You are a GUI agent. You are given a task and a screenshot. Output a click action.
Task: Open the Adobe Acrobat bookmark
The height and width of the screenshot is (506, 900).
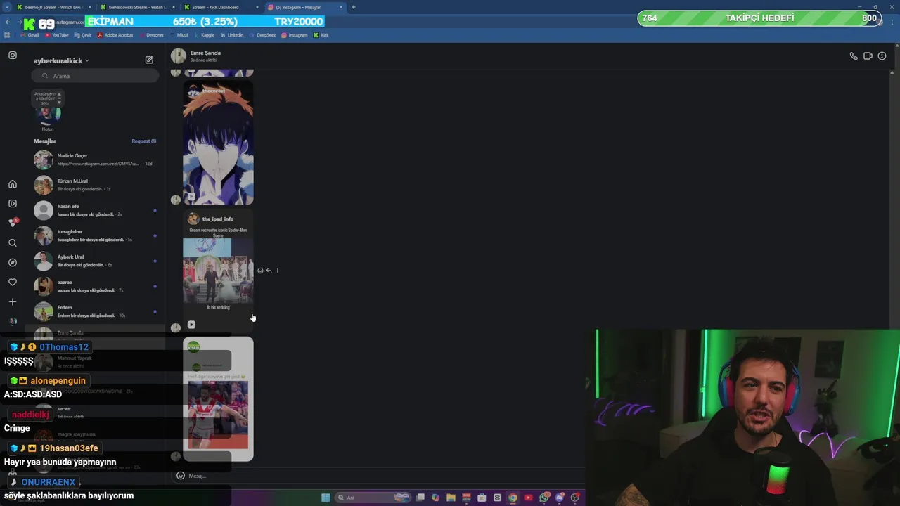click(x=115, y=35)
